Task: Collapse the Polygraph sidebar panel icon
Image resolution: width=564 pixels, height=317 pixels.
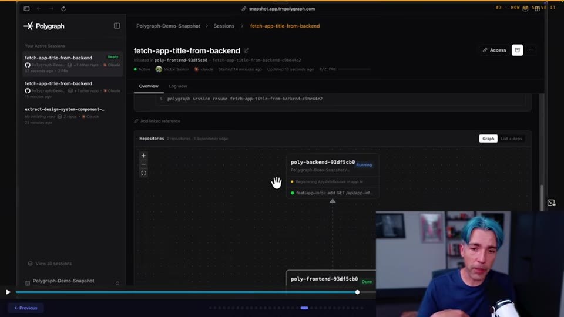Action: pos(117,26)
